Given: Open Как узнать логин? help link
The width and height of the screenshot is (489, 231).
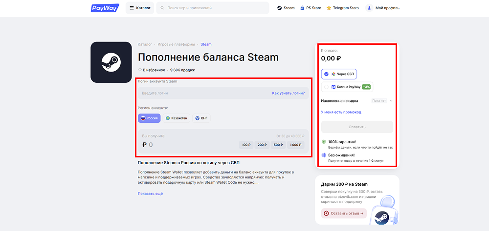Looking at the screenshot, I should pyautogui.click(x=288, y=93).
